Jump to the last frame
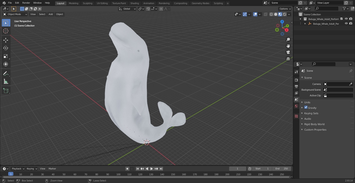Screen dimensions: 355x183 tap(161, 169)
